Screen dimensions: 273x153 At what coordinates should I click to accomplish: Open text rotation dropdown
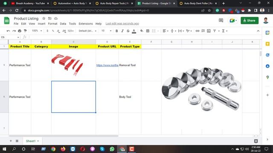189,31
